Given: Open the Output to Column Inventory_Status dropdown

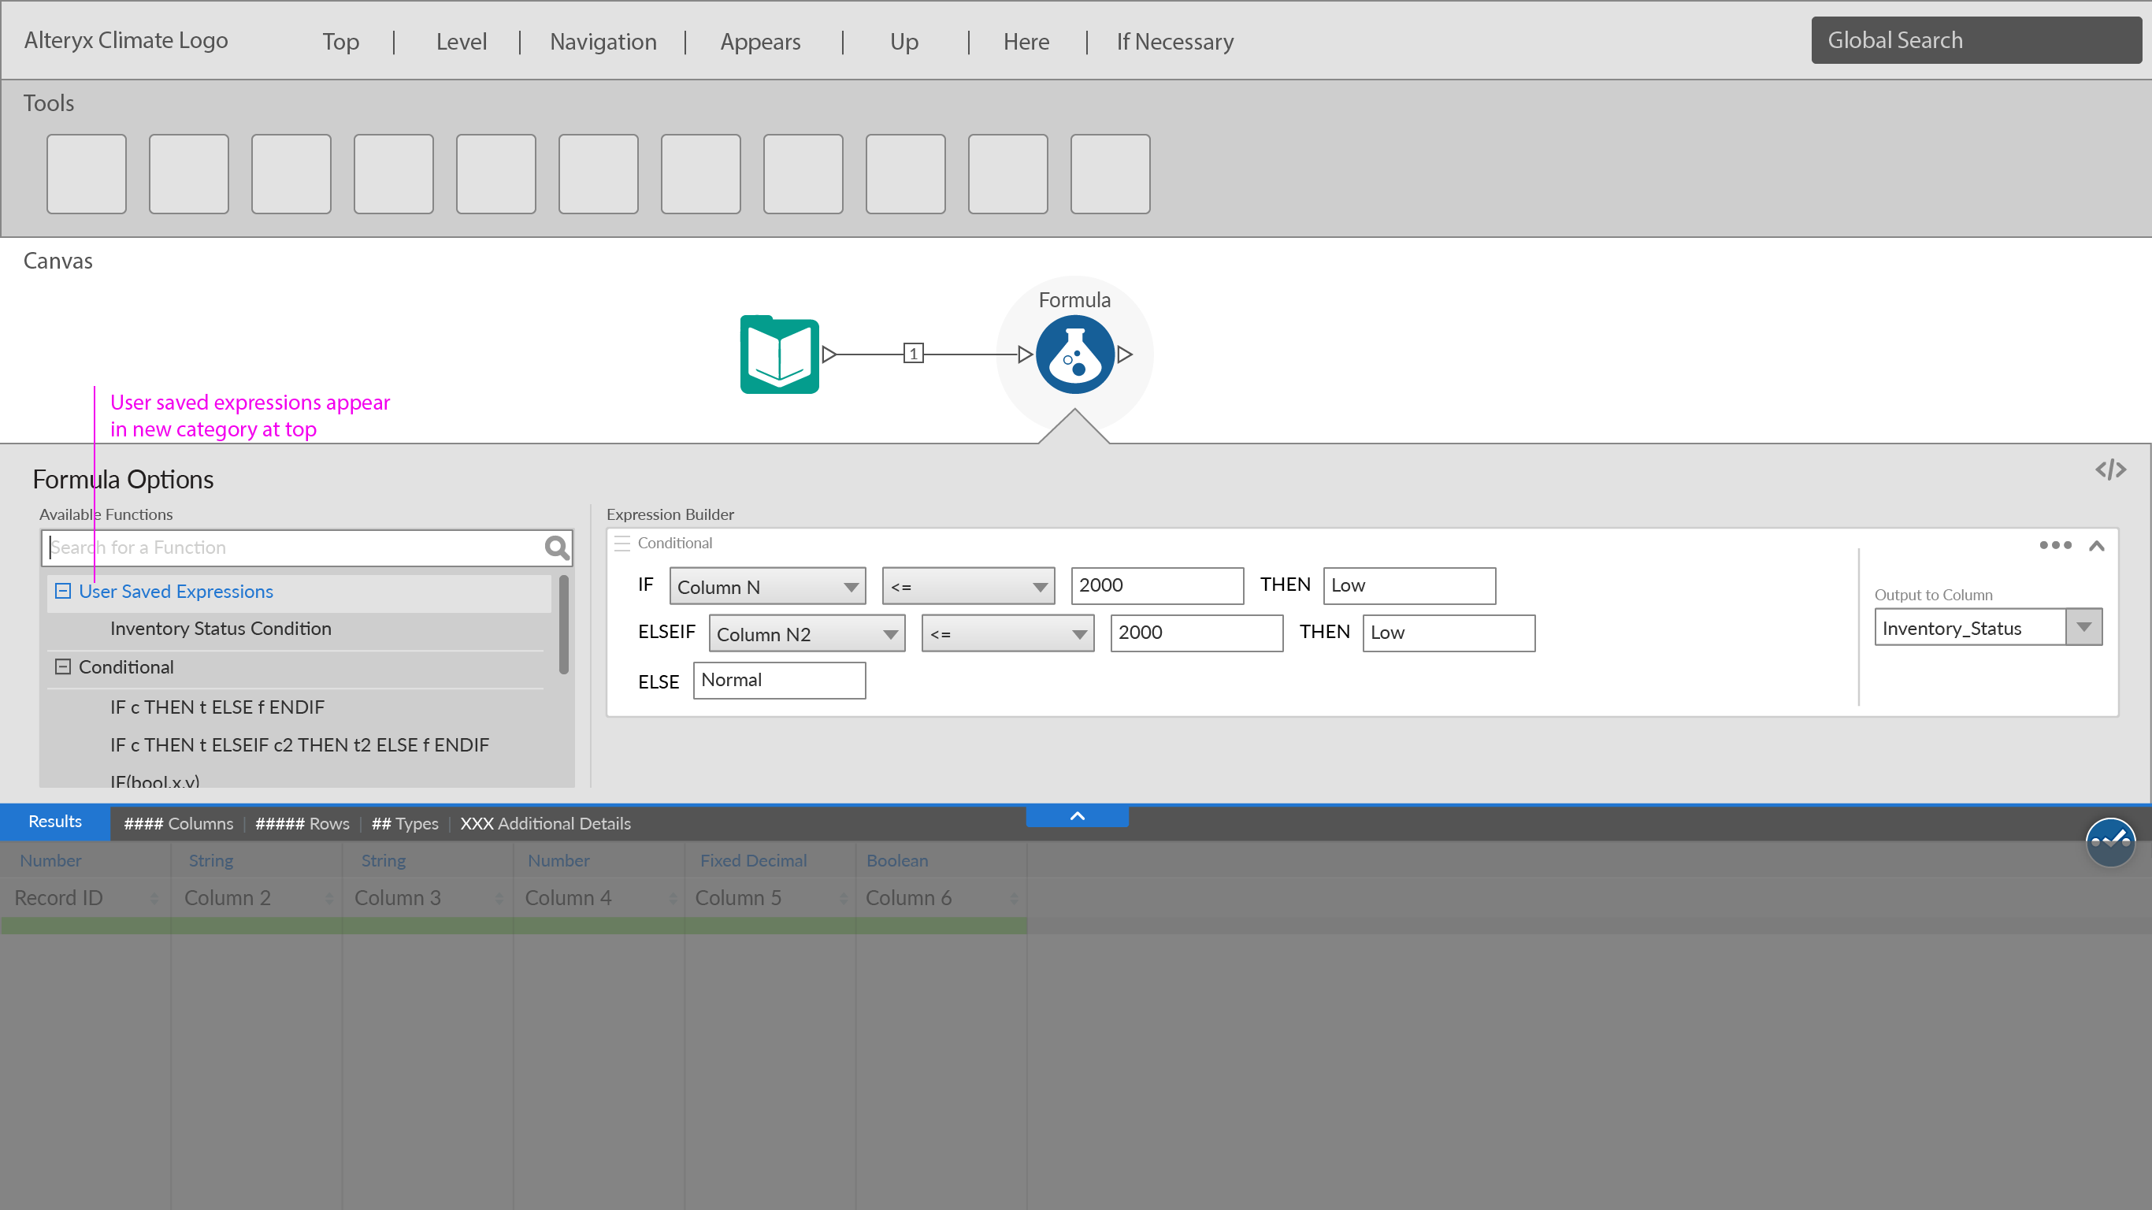Looking at the screenshot, I should coord(2083,628).
